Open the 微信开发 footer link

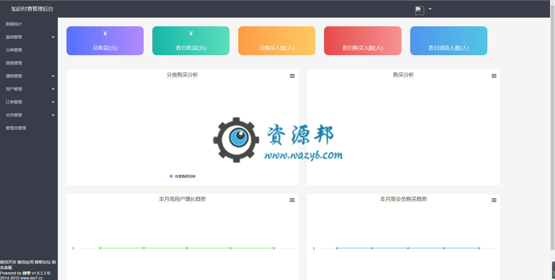(8, 262)
